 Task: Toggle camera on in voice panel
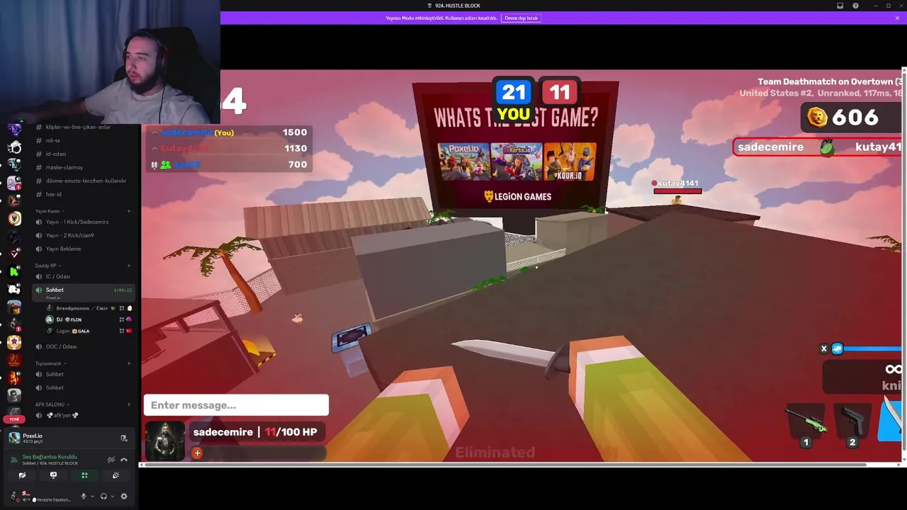[x=22, y=475]
